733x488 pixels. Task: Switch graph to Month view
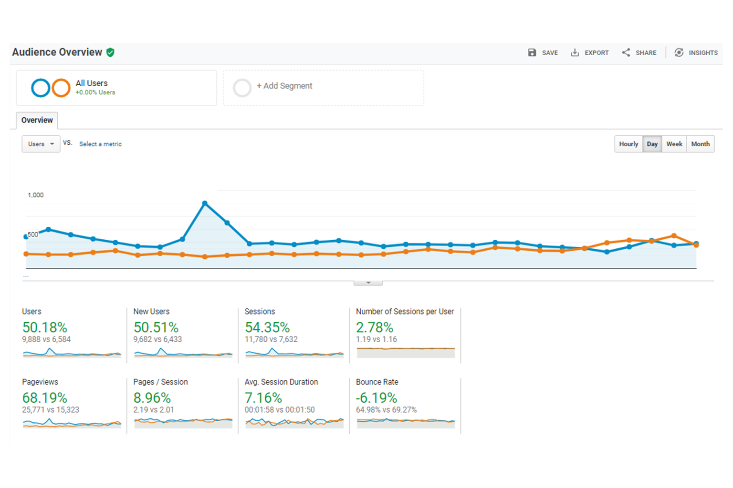pyautogui.click(x=700, y=144)
